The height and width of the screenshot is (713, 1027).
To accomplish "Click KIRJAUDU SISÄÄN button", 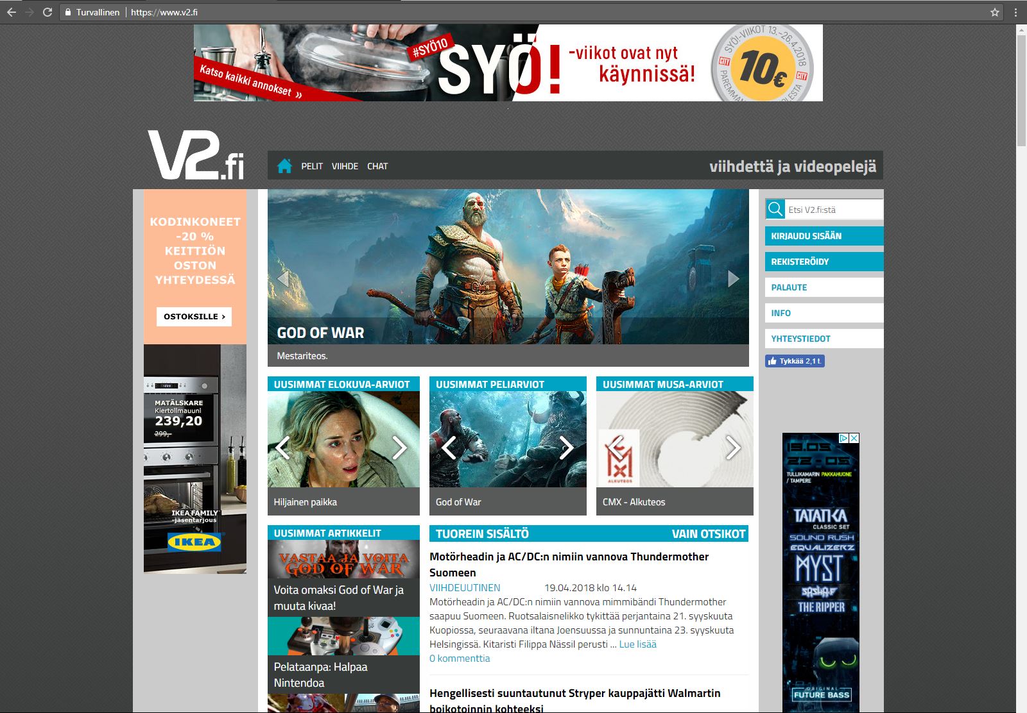I will tap(824, 236).
